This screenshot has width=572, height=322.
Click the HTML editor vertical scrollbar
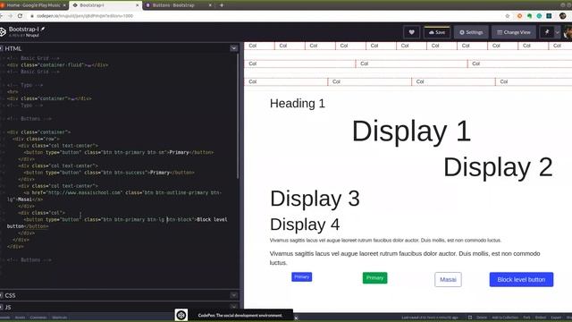click(x=238, y=117)
